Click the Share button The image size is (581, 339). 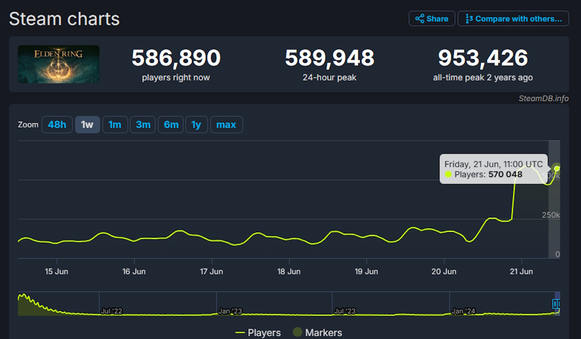pos(432,19)
